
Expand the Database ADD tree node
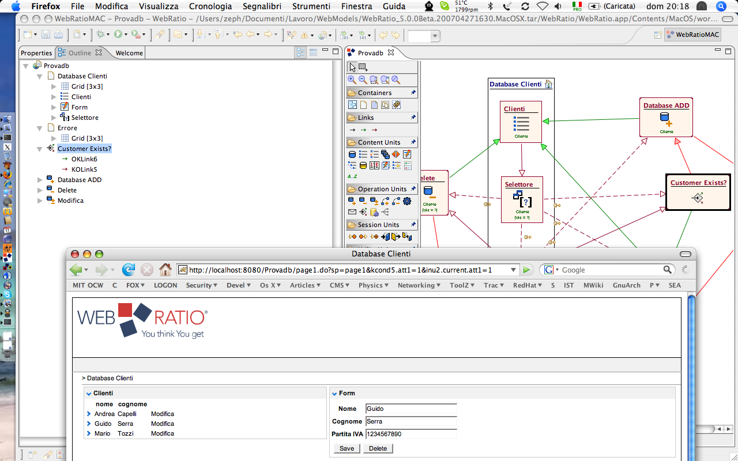[x=40, y=180]
